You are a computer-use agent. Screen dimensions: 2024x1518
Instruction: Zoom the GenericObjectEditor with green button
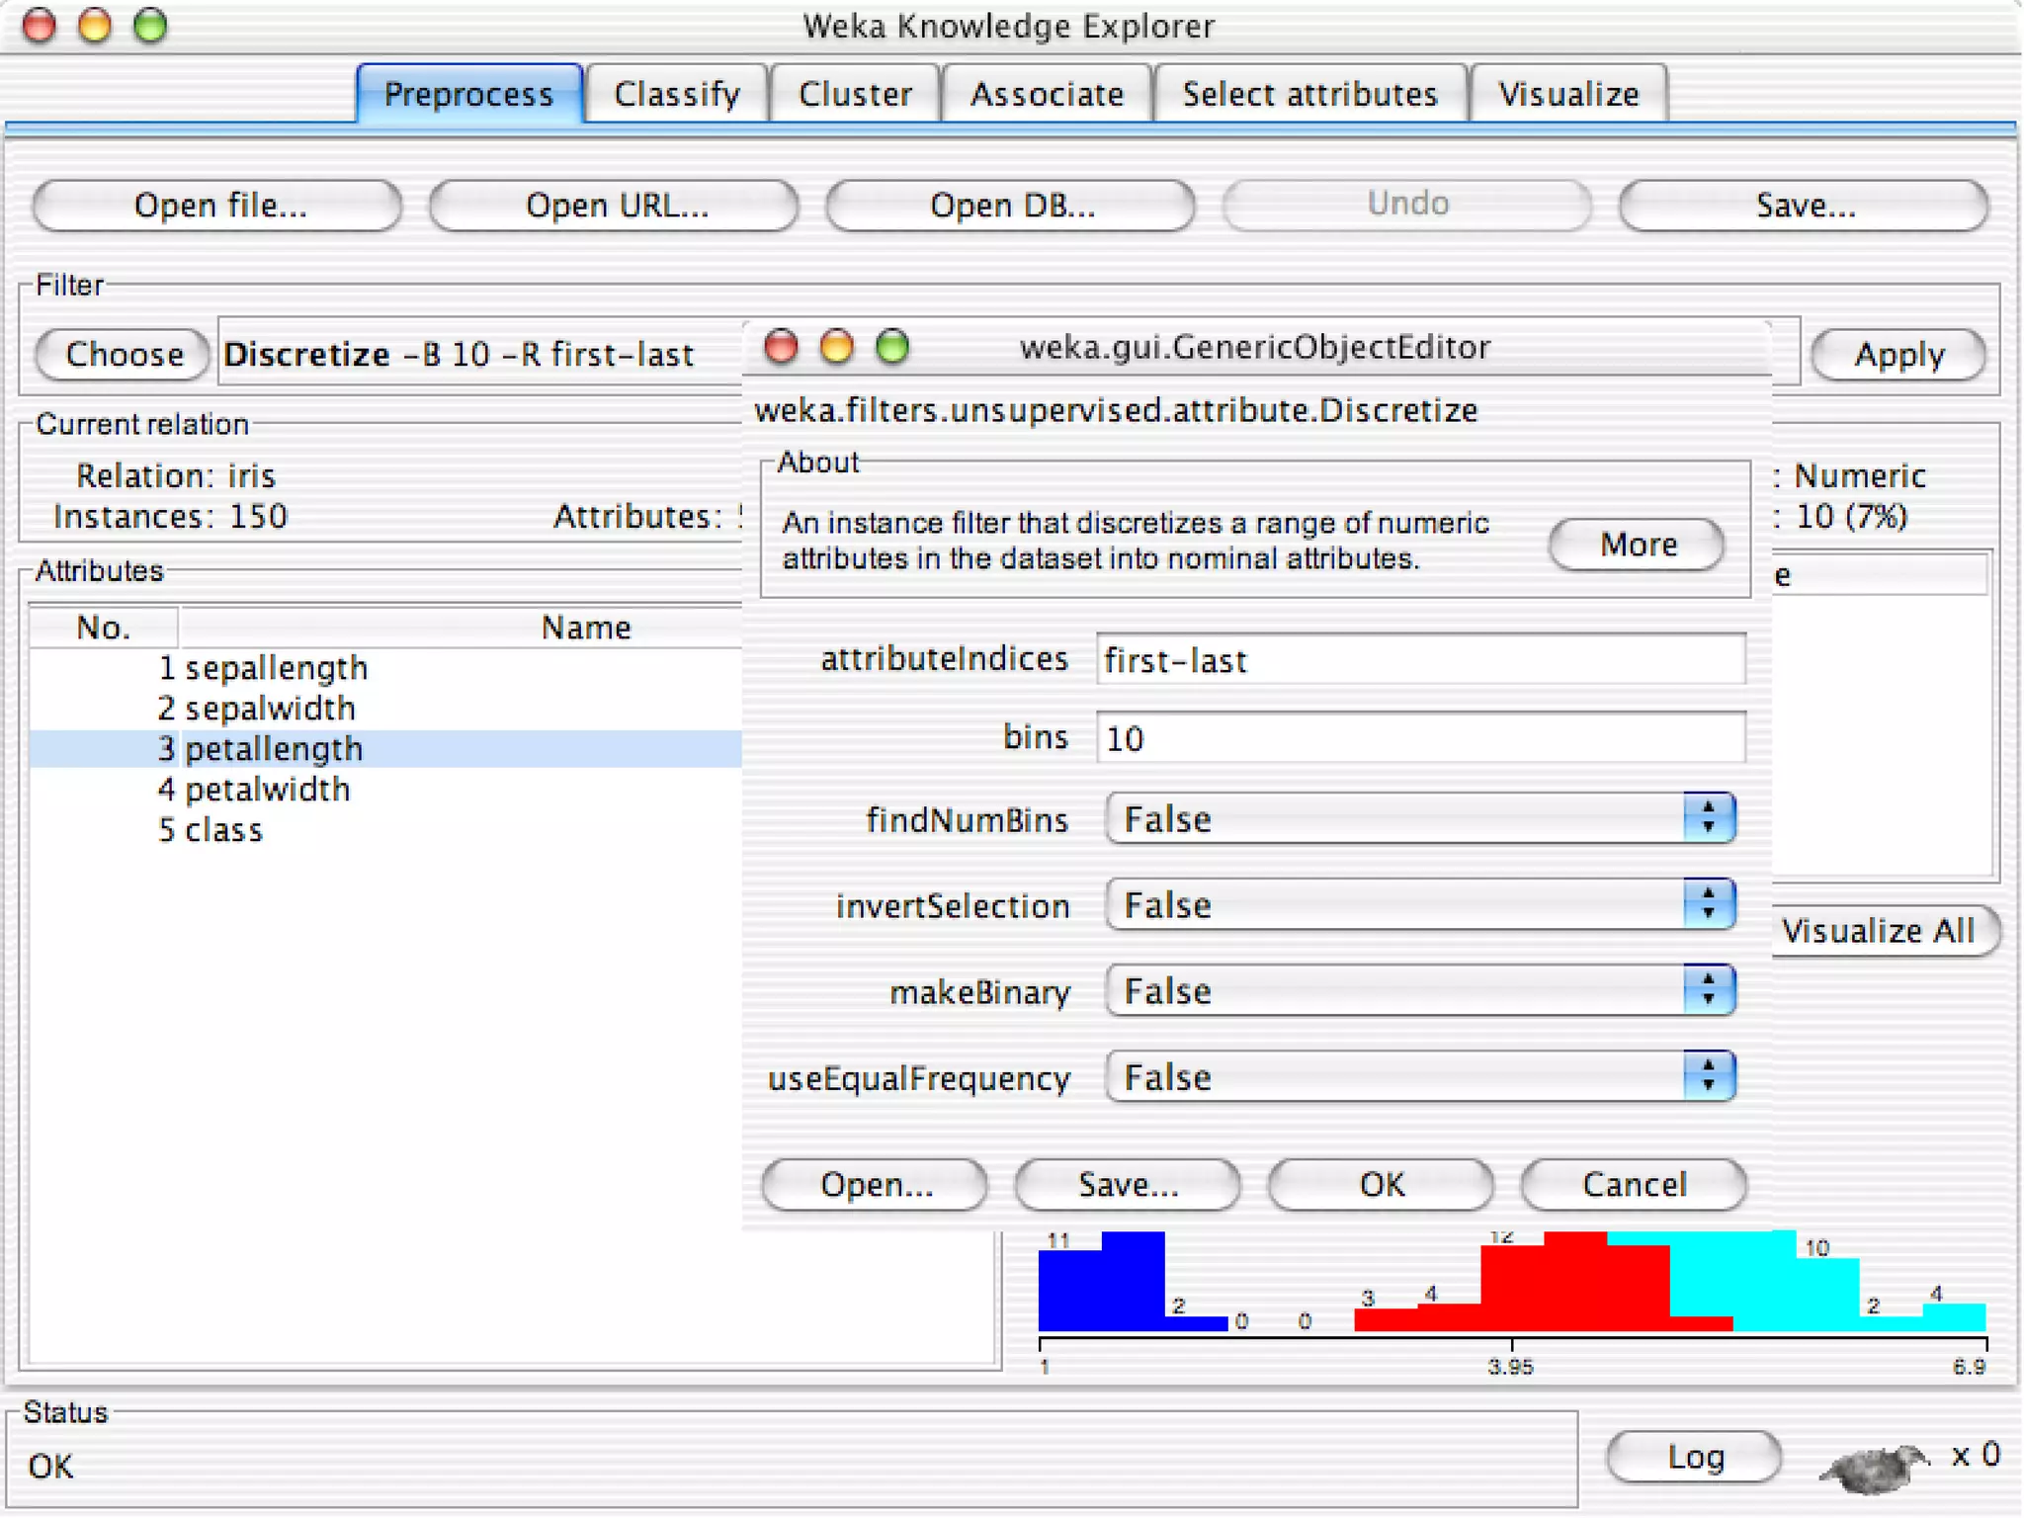tap(892, 347)
